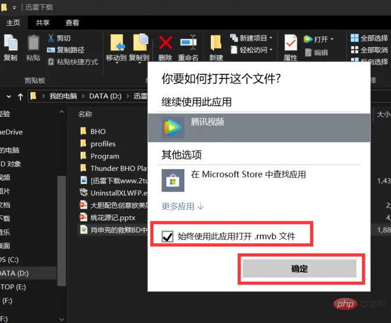Click the Edit (编辑) ribbon item
The width and height of the screenshot is (391, 323).
point(317,52)
